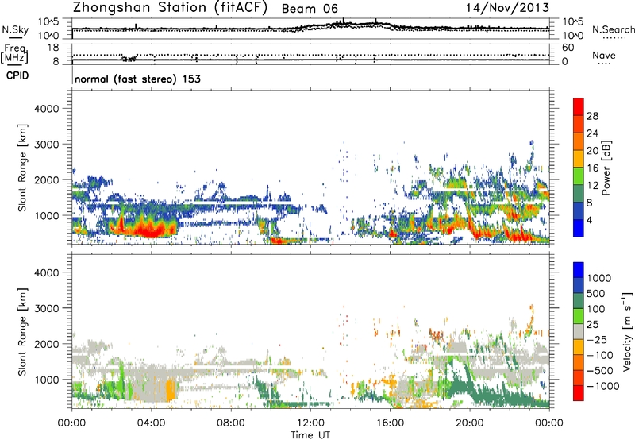The width and height of the screenshot is (635, 440).
Task: Click the 16 value on Power colorbar
Action: point(592,168)
